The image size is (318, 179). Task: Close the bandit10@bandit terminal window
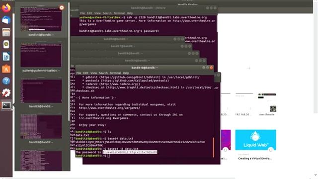tap(211, 68)
